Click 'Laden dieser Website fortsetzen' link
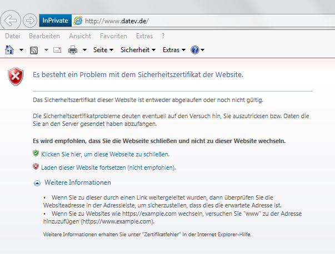Image resolution: width=335 pixels, height=254 pixels. click(108, 167)
